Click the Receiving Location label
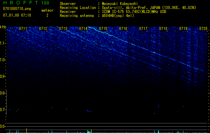 pyautogui.click(x=78, y=8)
